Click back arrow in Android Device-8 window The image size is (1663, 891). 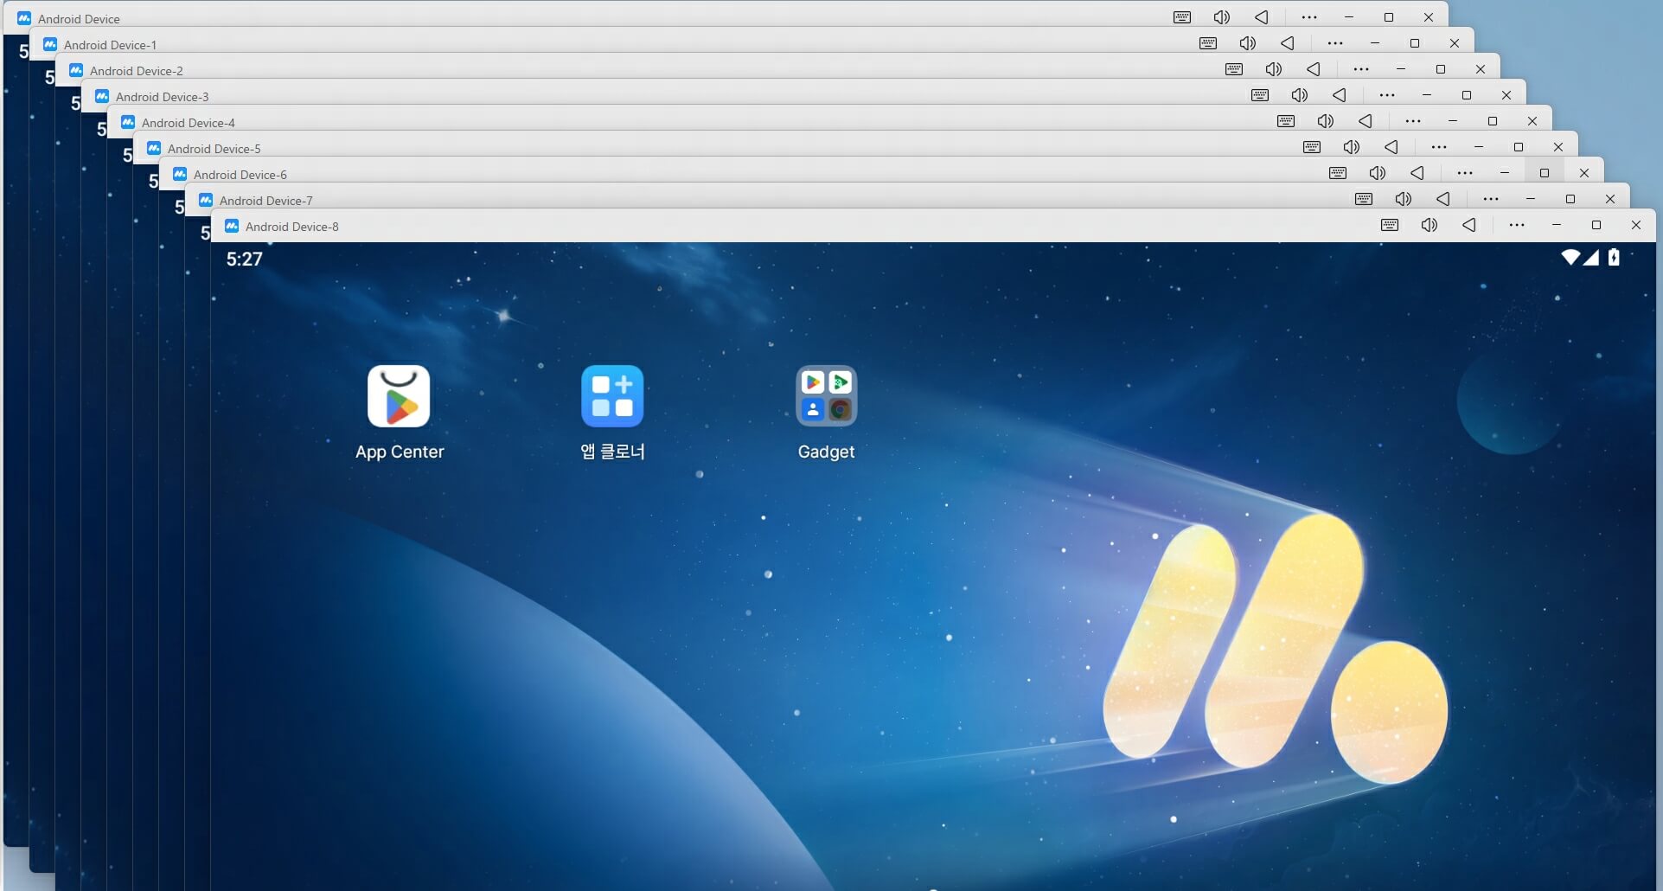(x=1469, y=225)
